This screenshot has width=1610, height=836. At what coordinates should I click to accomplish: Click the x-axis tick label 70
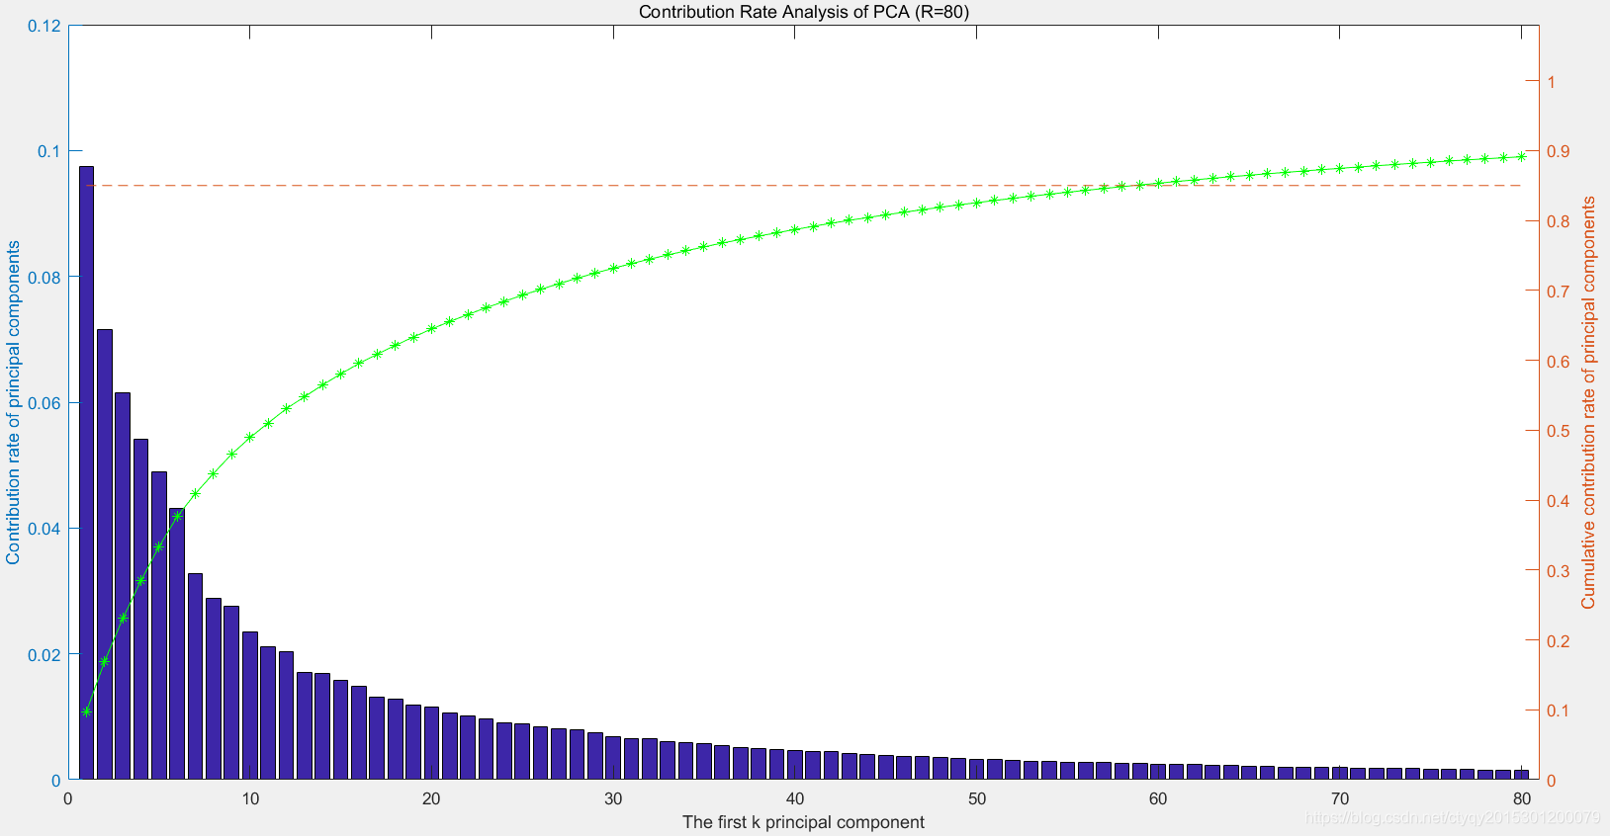coord(1340,798)
